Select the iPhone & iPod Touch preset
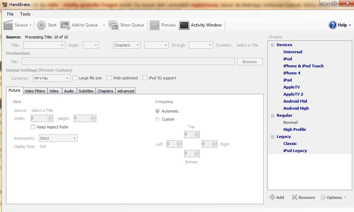The width and height of the screenshot is (354, 212). [304, 66]
